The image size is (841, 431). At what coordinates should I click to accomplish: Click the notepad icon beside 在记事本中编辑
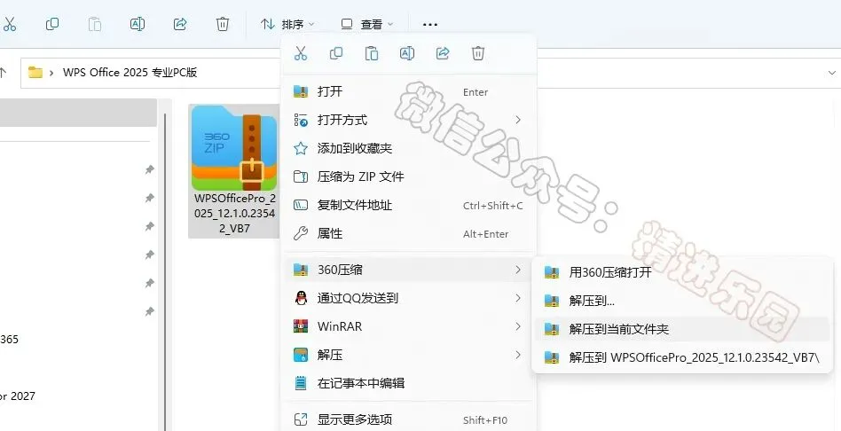(x=301, y=383)
